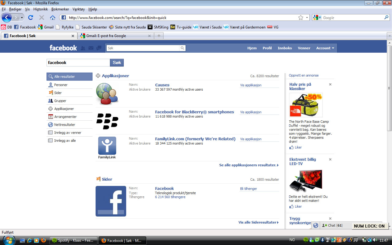Click the search field containing facebook
Screen dimensions: 392x245
(x=78, y=62)
